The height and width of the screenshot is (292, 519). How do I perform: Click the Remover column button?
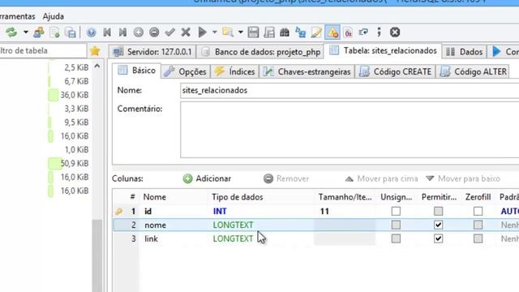(286, 178)
